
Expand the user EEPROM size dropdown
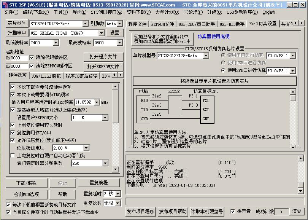tap(105, 118)
